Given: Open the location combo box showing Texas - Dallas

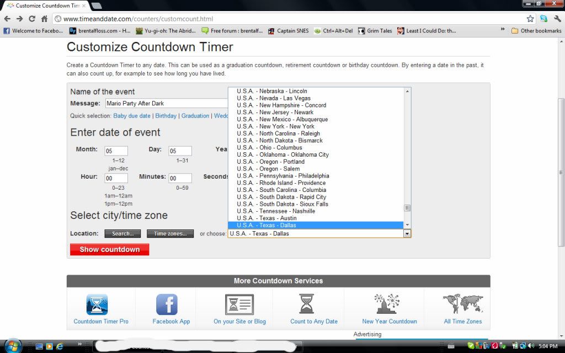Looking at the screenshot, I should pos(319,234).
